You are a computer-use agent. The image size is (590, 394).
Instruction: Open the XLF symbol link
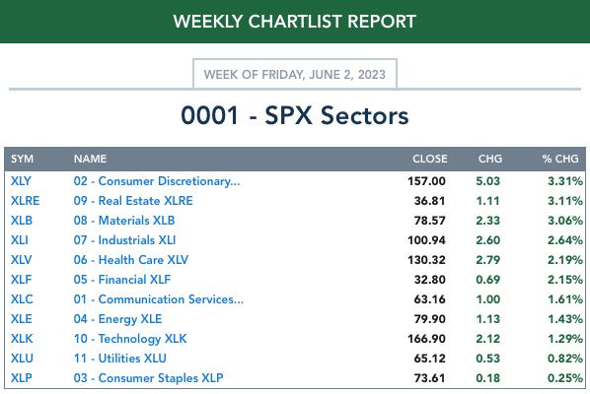(21, 280)
